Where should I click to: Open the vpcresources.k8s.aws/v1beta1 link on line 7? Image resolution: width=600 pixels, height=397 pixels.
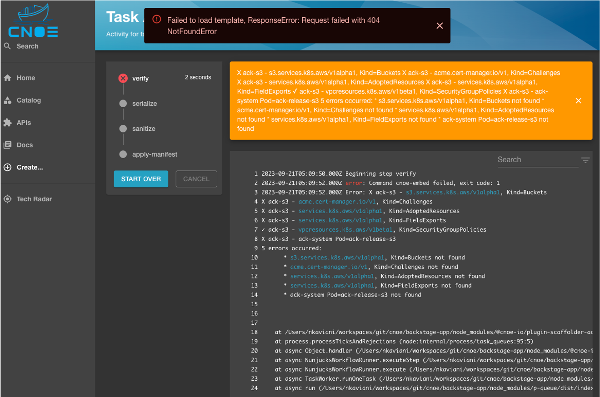[x=345, y=230]
